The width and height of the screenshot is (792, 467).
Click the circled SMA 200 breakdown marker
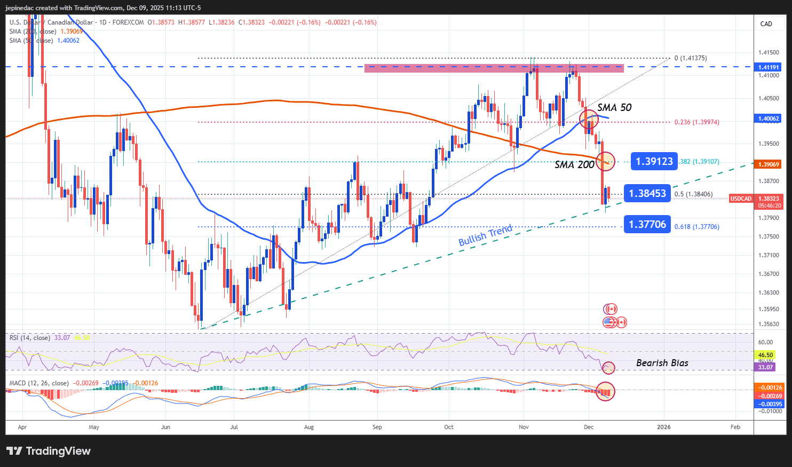point(606,161)
